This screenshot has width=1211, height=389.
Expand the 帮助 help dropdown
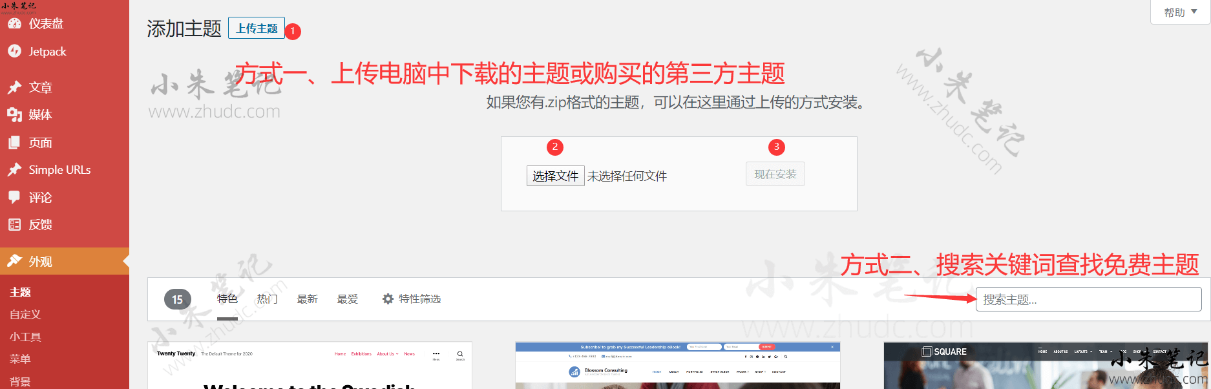pos(1180,12)
